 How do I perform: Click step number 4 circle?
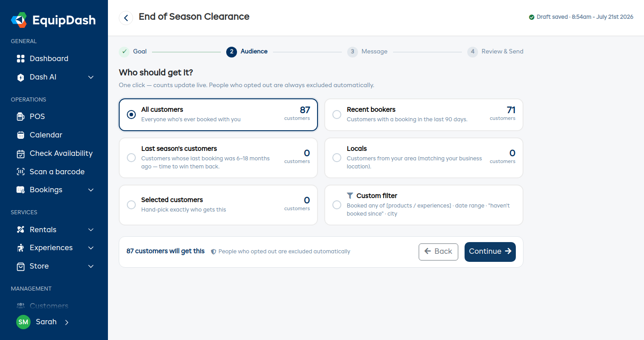473,52
